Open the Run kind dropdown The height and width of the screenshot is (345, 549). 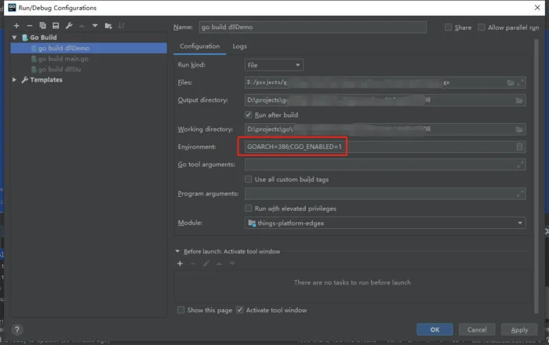pyautogui.click(x=274, y=65)
